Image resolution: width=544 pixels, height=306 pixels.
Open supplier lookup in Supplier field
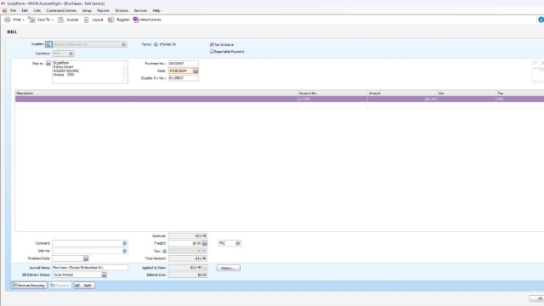point(123,44)
